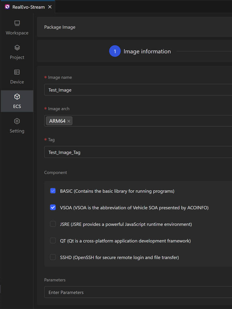Toggle the BASIC component checkbox

click(53, 191)
